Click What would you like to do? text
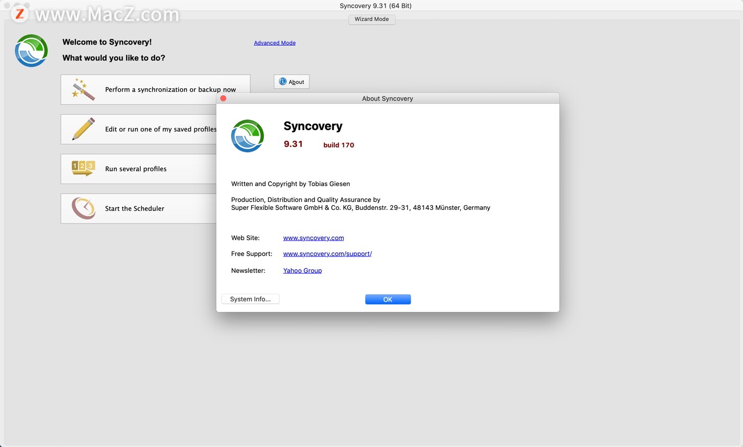The height and width of the screenshot is (447, 743). tap(114, 58)
